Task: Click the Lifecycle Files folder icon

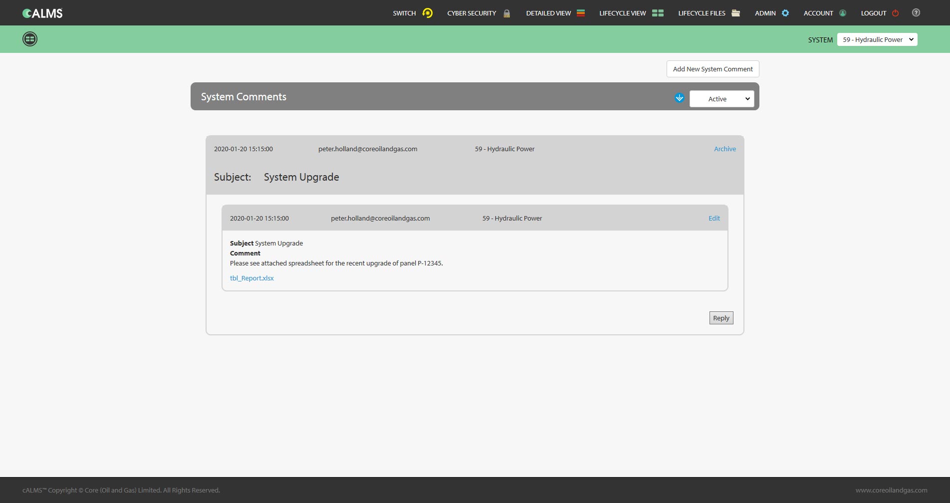Action: pyautogui.click(x=735, y=13)
